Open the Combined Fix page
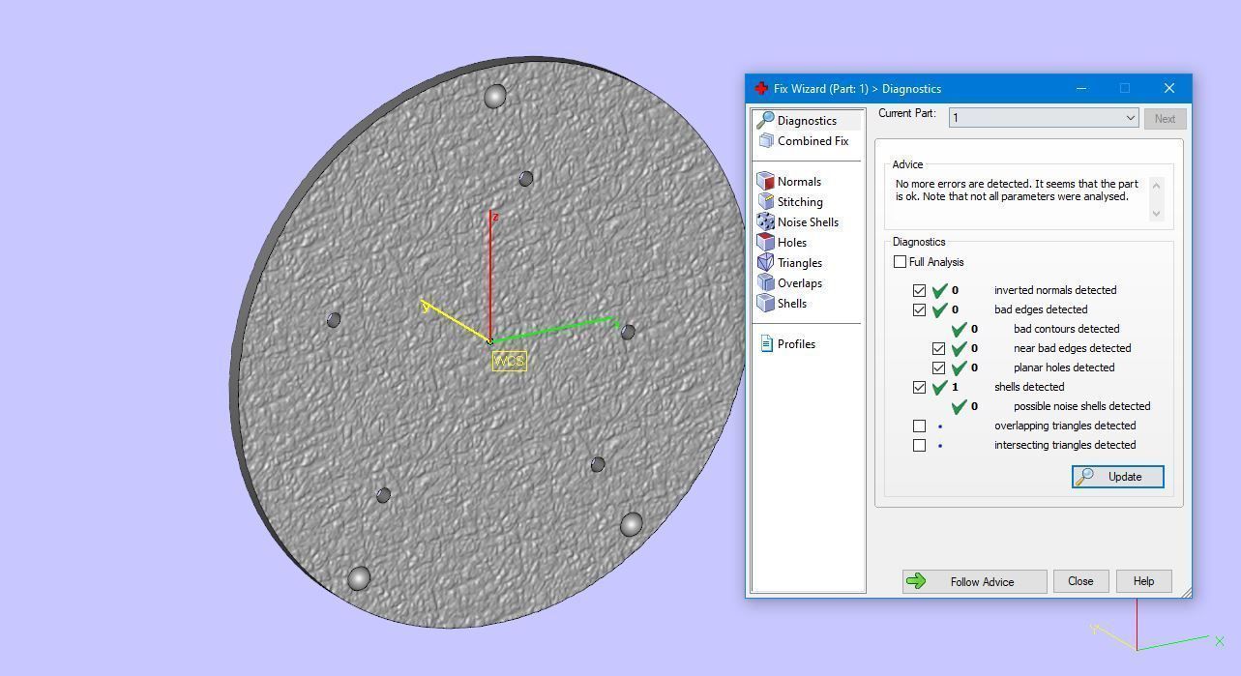 (813, 141)
